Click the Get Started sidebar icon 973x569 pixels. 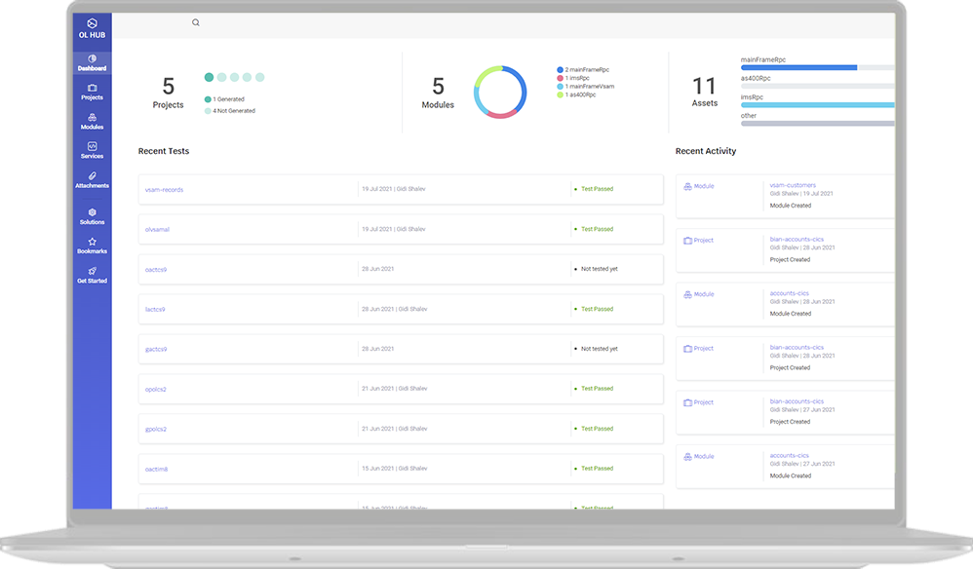click(91, 271)
